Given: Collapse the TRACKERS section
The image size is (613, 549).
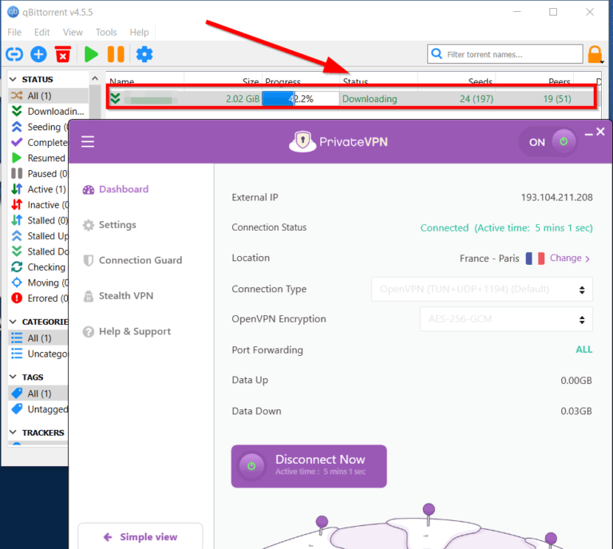Looking at the screenshot, I should click(x=13, y=432).
